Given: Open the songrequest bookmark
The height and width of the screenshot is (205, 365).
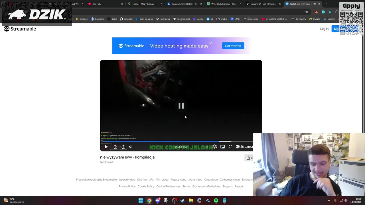Looking at the screenshot, I should pos(181,19).
